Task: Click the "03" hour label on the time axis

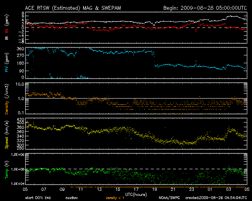Action: pos(228,189)
